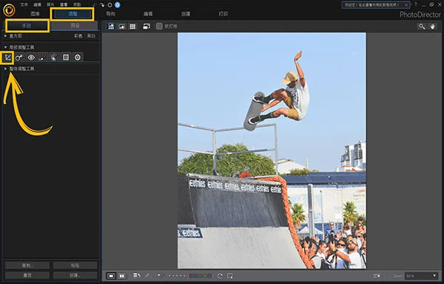Switch to viewer-only view mode icon
Viewport: 444px width, 284px height.
point(122,27)
